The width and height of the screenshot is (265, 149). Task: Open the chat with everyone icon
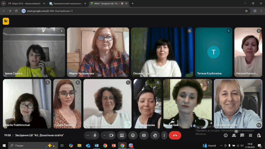[x=242, y=135]
